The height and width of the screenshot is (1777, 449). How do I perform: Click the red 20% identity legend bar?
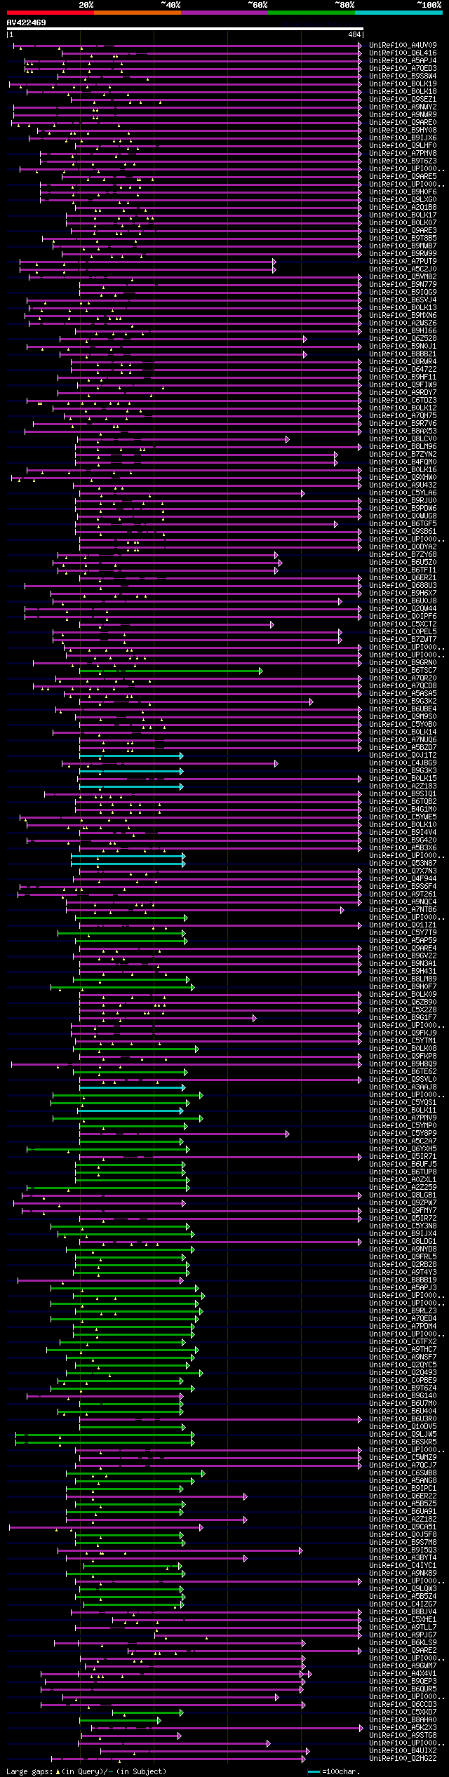50,13
